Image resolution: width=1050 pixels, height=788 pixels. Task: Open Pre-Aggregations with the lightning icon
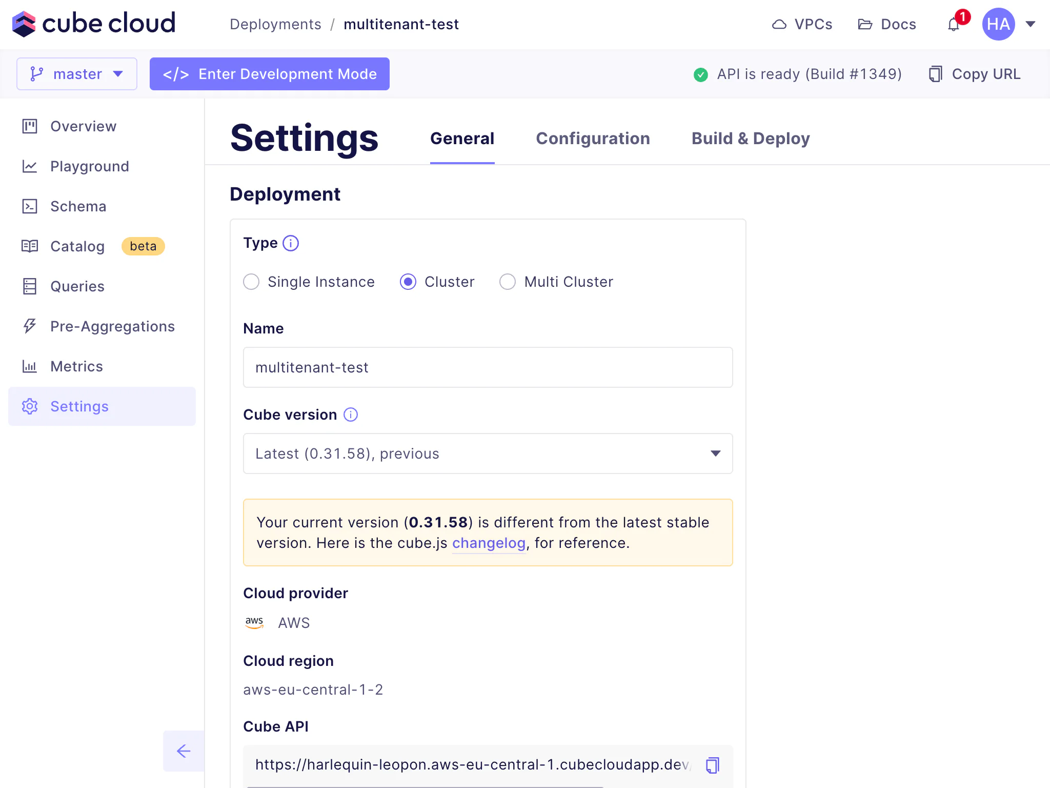pyautogui.click(x=30, y=326)
